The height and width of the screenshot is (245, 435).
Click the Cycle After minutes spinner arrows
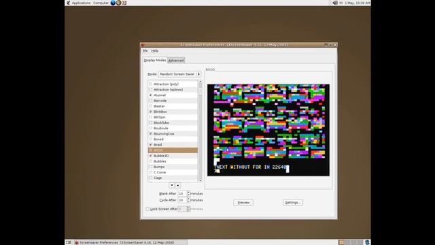click(x=189, y=200)
